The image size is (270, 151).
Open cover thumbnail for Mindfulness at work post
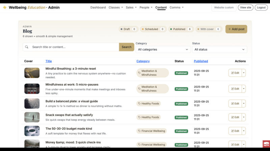pyautogui.click(x=32, y=89)
